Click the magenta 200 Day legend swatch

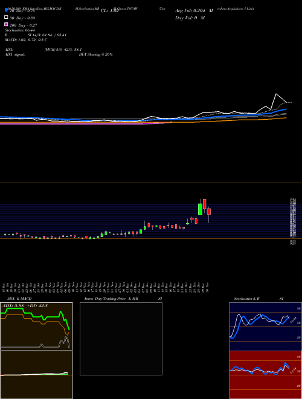[x=7, y=24]
